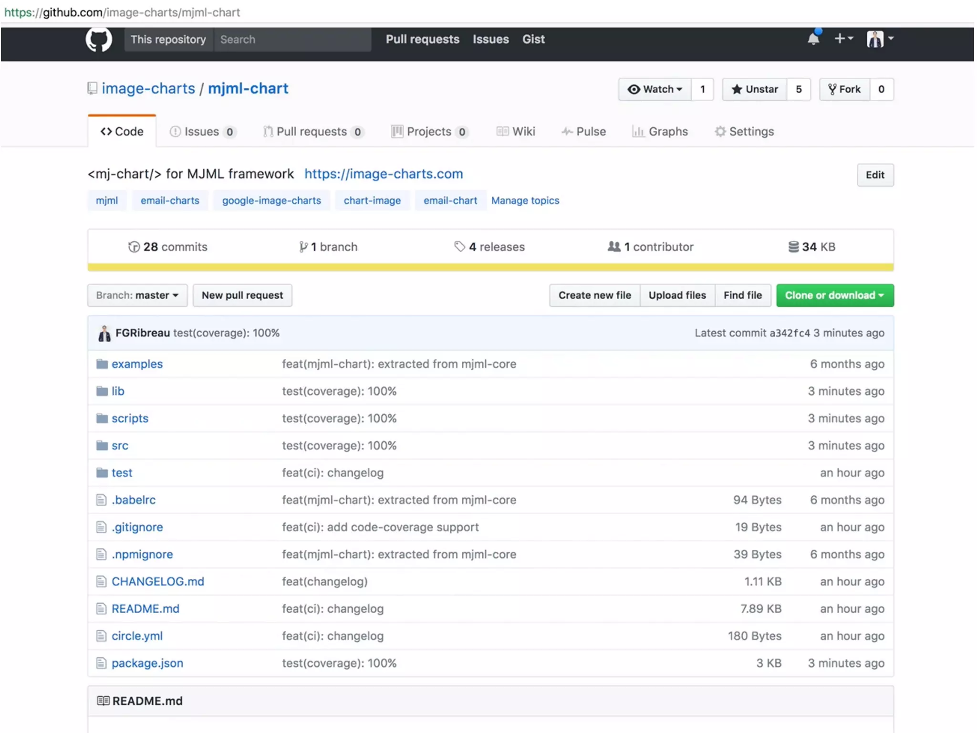977x733 pixels.
Task: Click the FGRibreau commit author avatar
Action: point(104,333)
